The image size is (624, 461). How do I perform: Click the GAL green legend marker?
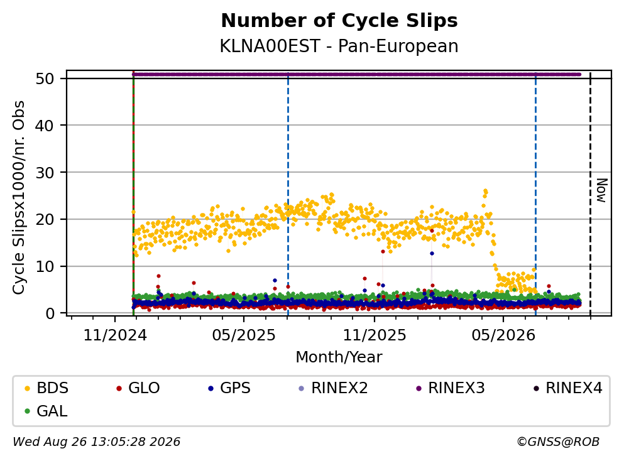[x=27, y=411]
